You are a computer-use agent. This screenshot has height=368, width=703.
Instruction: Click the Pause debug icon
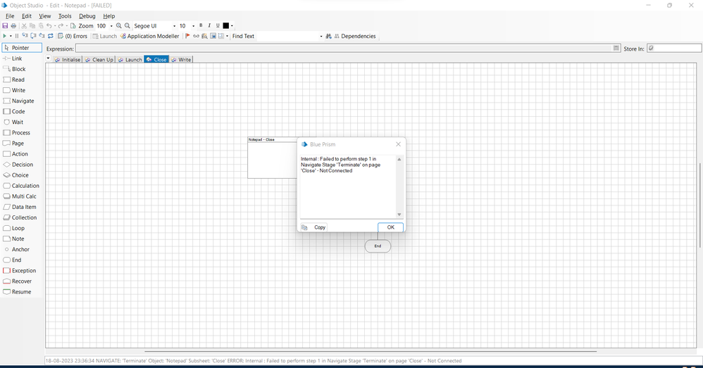pyautogui.click(x=17, y=37)
